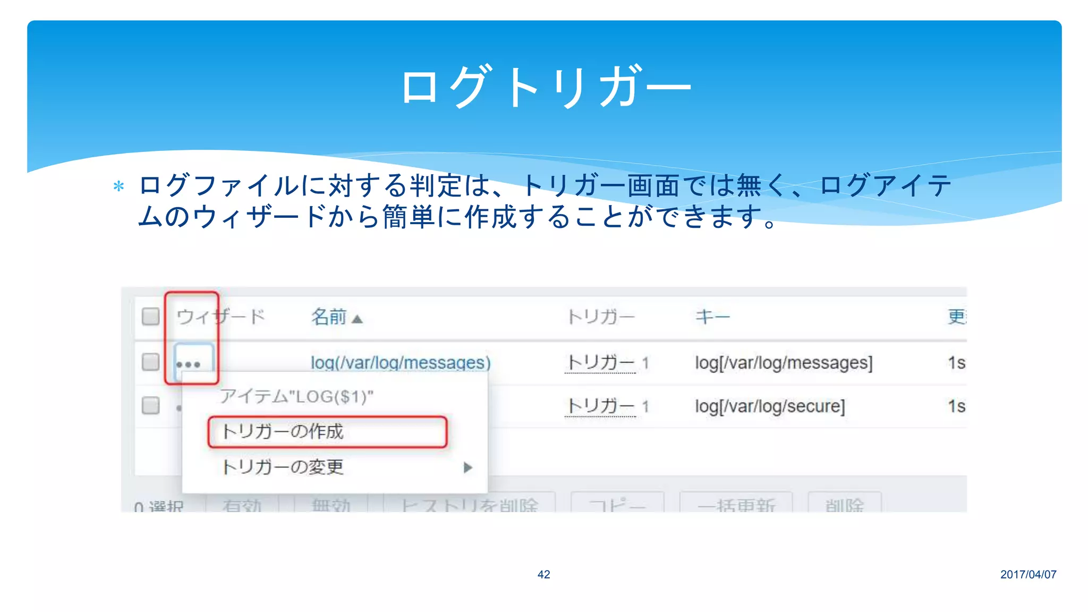Screen dimensions: 1088x612
Task: Click the page number 42
Action: [x=543, y=574]
